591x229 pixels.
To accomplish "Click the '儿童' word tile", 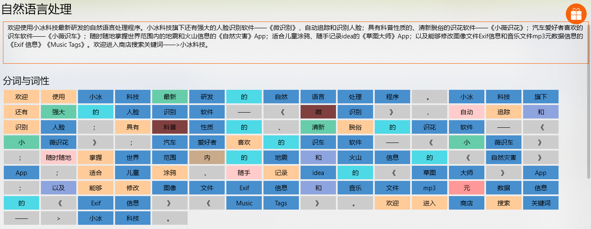I will [133, 172].
